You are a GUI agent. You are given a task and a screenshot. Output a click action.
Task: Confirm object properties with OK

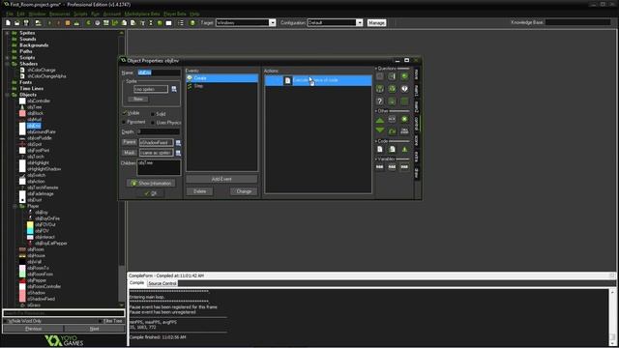(x=151, y=193)
